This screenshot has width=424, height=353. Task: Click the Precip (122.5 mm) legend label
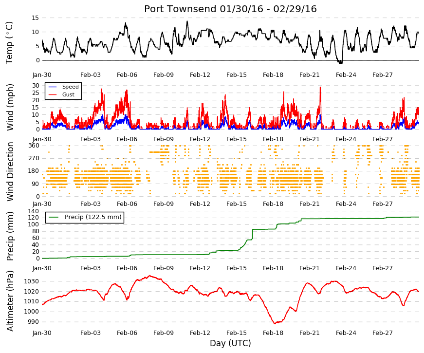click(x=93, y=217)
